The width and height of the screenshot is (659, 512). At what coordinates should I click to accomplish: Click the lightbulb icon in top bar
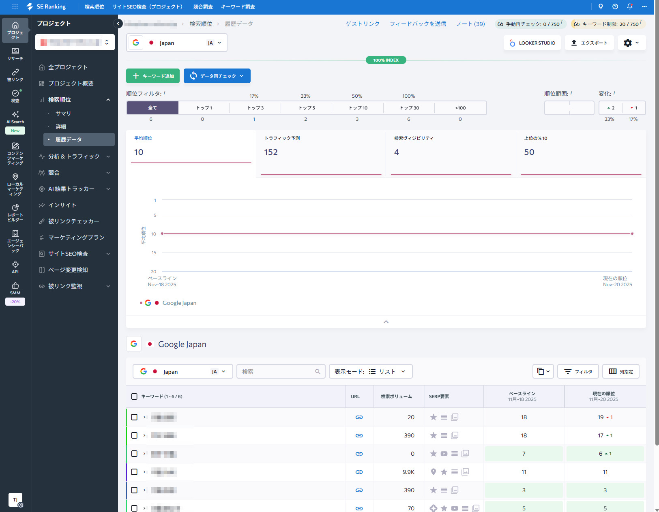(601, 6)
